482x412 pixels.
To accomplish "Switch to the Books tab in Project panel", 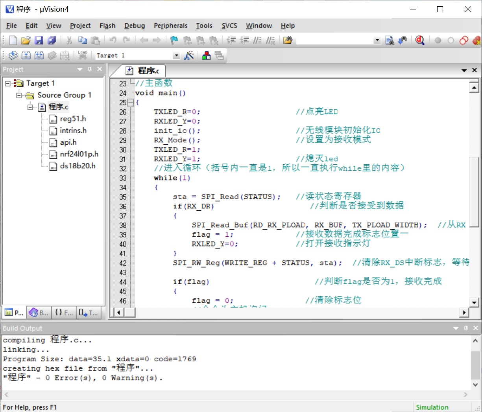I will tap(39, 313).
